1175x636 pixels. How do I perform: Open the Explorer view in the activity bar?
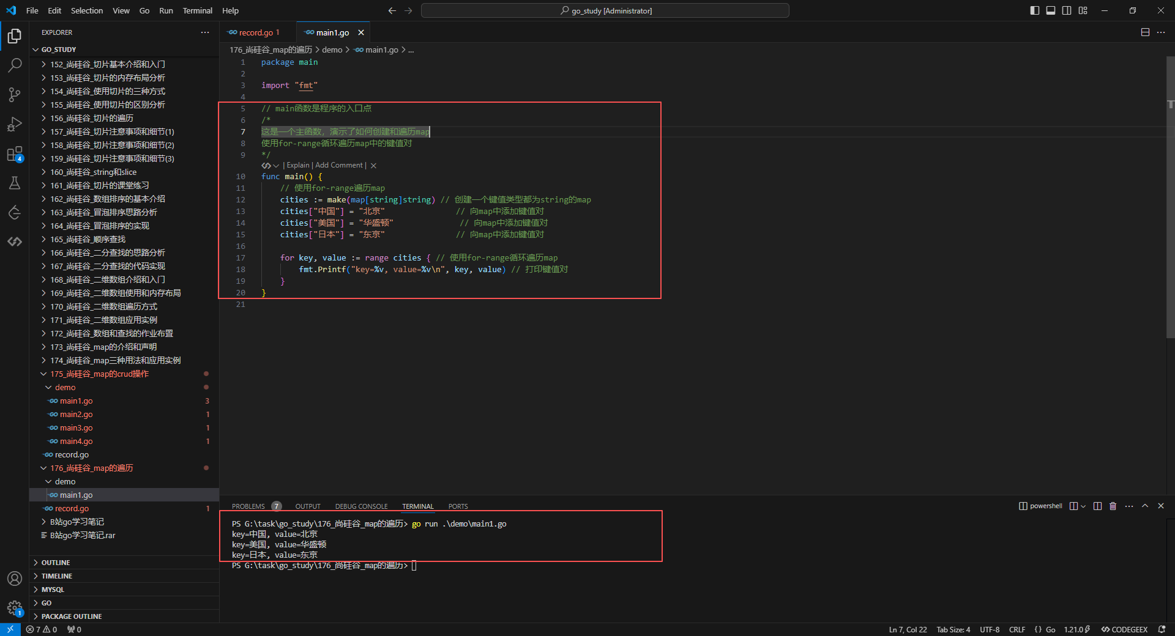pos(15,36)
